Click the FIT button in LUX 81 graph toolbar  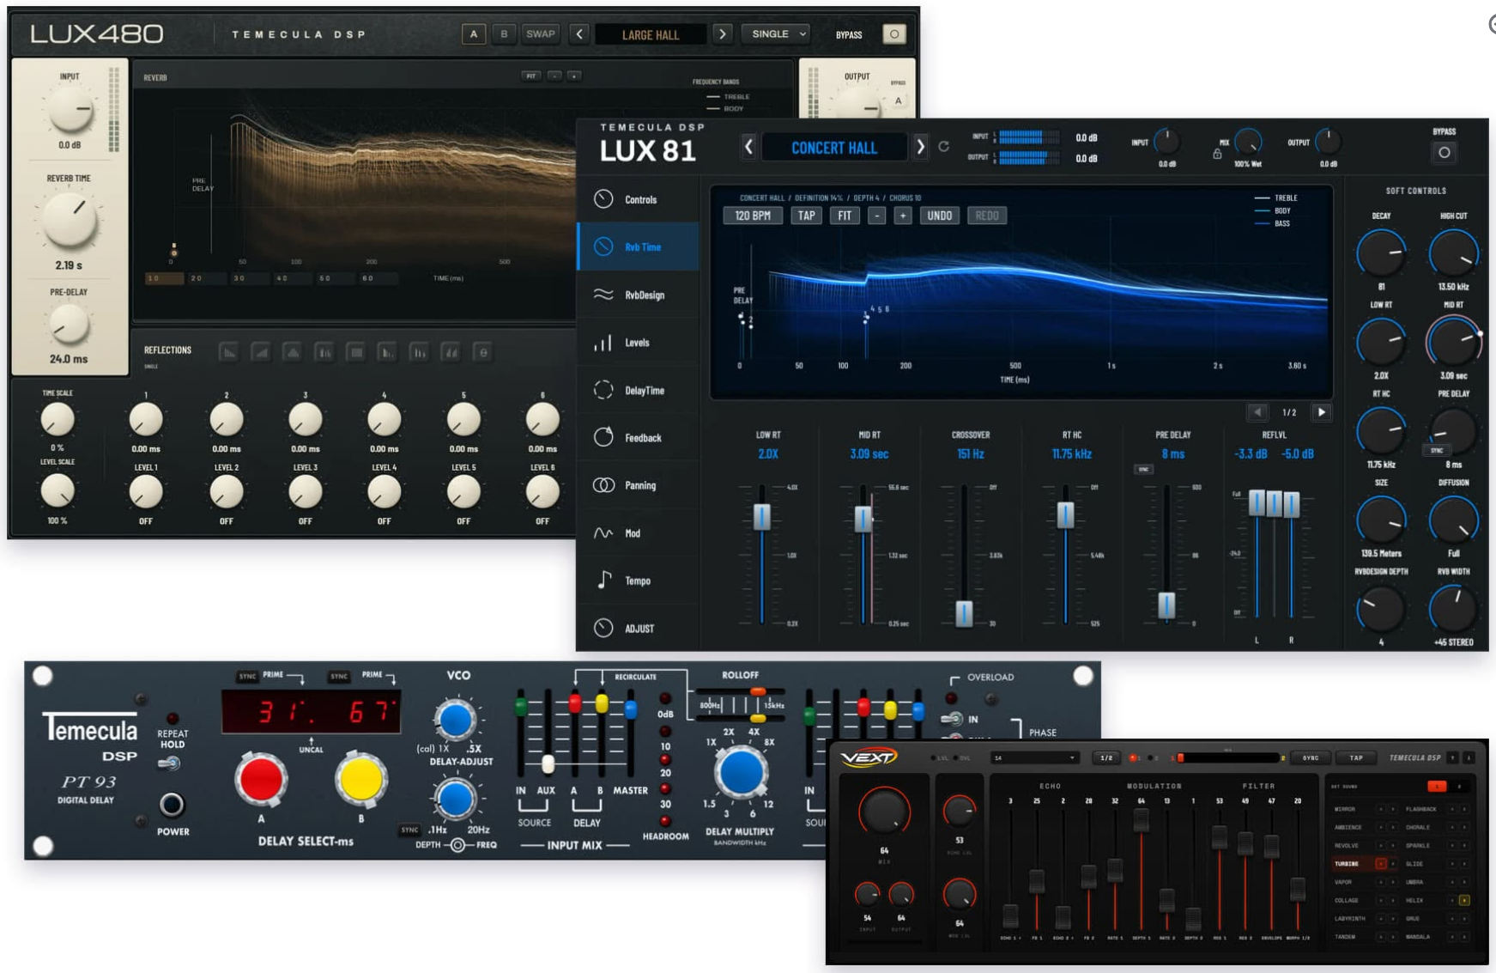coord(845,216)
